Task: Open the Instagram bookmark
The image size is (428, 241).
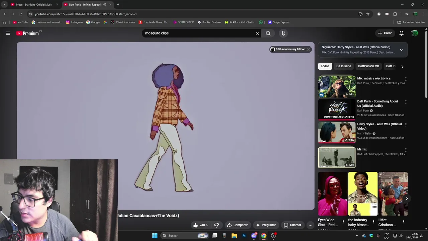Action: (x=74, y=22)
